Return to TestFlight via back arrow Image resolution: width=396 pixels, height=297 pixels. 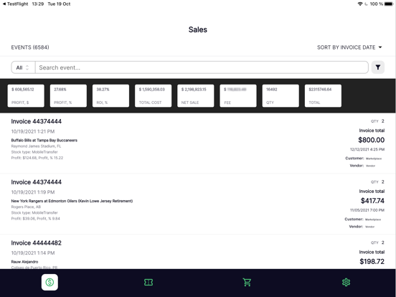(x=15, y=4)
